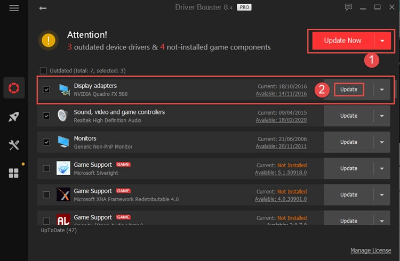Open the Available: 14/11/2016 link
The image size is (400, 261).
[x=281, y=94]
